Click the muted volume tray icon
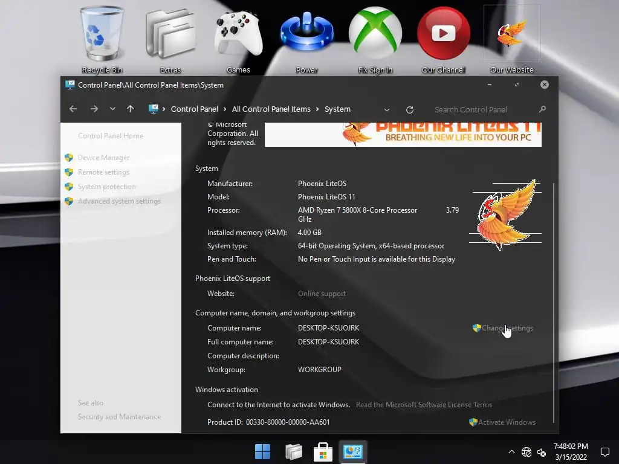This screenshot has height=464, width=619. pos(542,452)
